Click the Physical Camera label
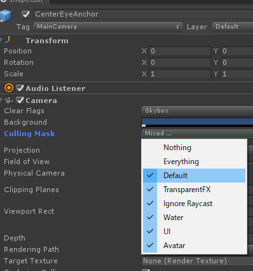 (34, 173)
